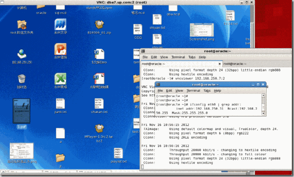Launch the green X spreadsheet icon

(60, 79)
